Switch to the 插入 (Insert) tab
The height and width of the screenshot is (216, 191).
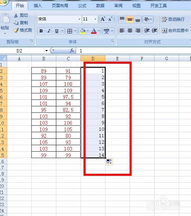point(38,6)
